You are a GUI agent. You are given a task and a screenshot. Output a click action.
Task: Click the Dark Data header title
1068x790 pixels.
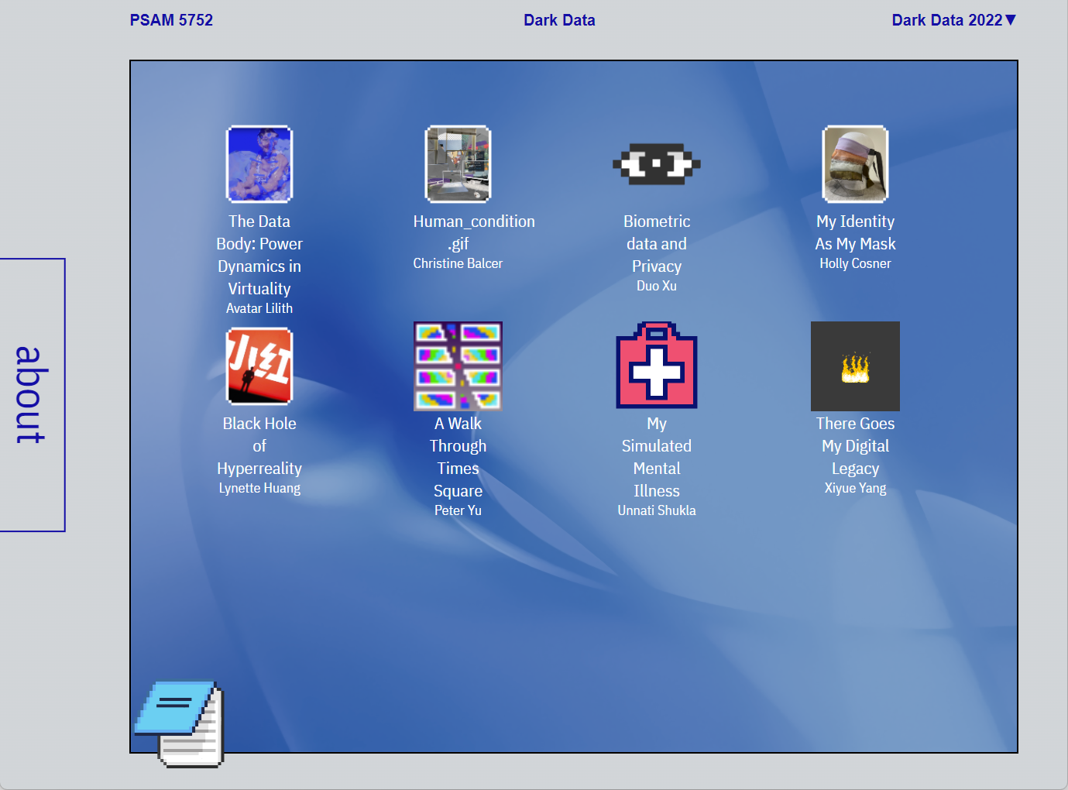point(559,20)
